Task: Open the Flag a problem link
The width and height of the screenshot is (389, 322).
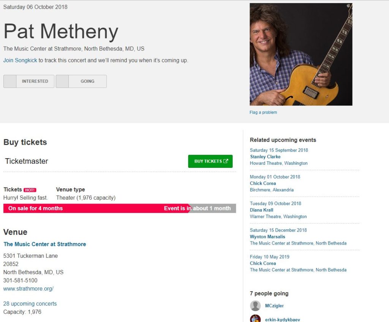Action: click(x=263, y=112)
